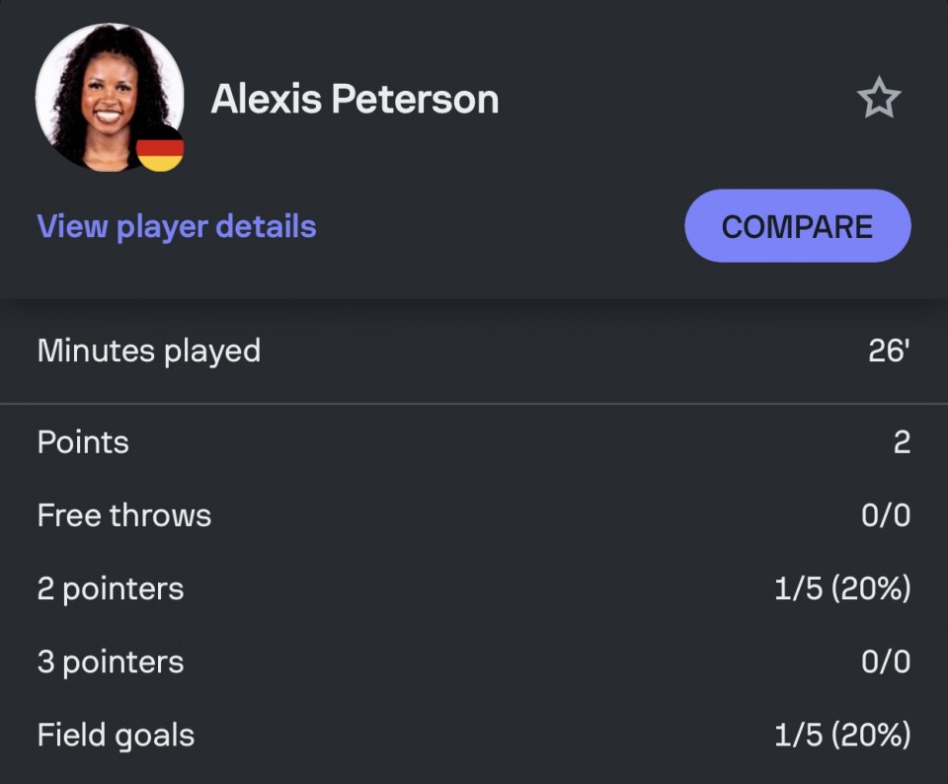Select the Points stat label
Screen dimensions: 948x784
(x=83, y=442)
